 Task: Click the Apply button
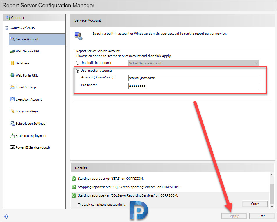tap(234, 216)
